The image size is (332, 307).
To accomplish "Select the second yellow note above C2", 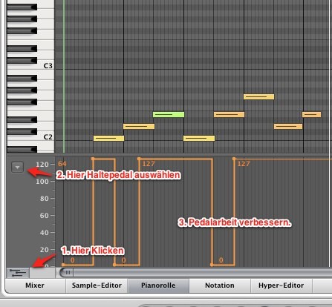I will 139,126.
